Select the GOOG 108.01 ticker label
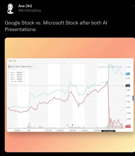The width and height of the screenshot is (135, 156). point(14,67)
